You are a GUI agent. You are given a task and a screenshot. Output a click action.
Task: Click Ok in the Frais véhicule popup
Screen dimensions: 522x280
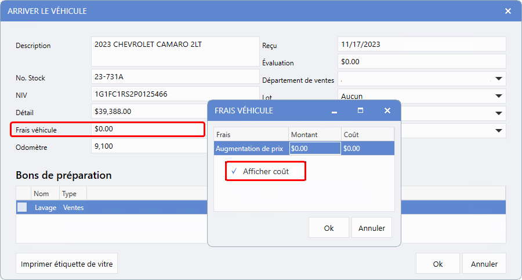coord(328,228)
